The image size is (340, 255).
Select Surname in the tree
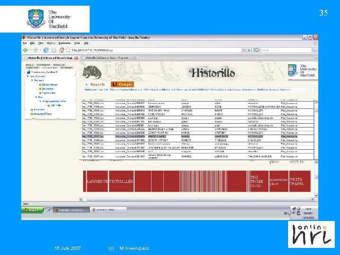click(x=48, y=89)
